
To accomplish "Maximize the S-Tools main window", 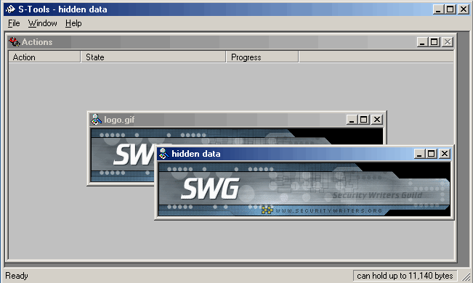I will point(450,9).
